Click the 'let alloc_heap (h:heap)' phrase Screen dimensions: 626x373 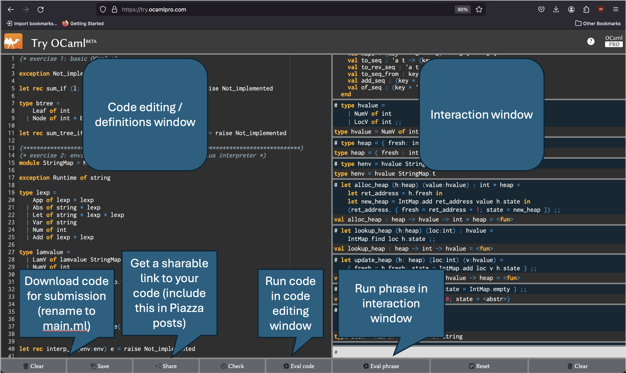[x=427, y=185]
